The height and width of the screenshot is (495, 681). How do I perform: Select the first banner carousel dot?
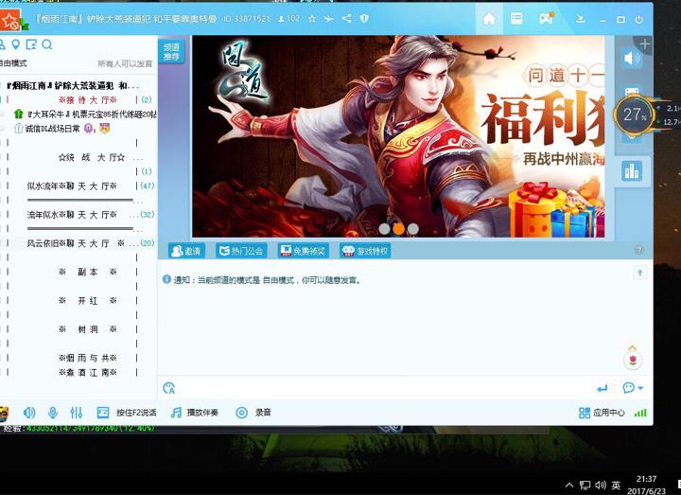click(x=384, y=228)
